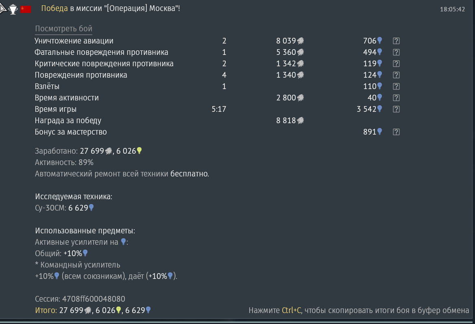The image size is (475, 324).
Task: Click the 18:05:42 timestamp
Action: point(452,9)
